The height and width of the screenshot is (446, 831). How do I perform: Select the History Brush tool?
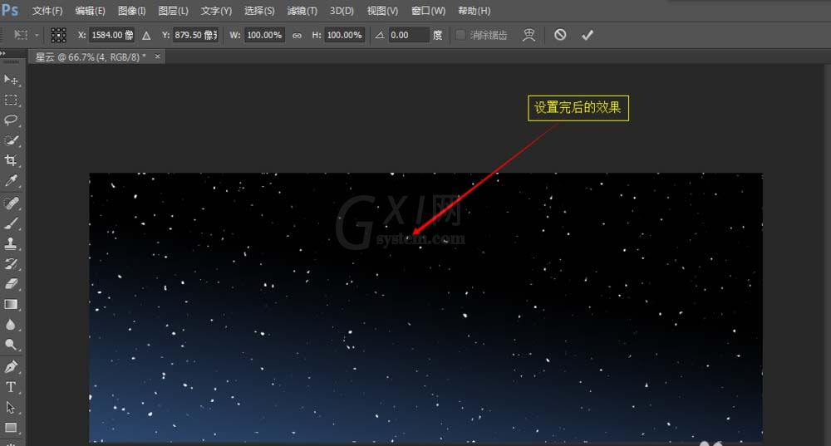point(11,264)
